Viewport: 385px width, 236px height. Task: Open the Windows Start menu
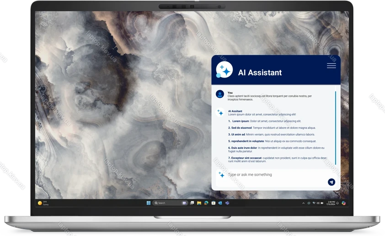click(x=148, y=203)
